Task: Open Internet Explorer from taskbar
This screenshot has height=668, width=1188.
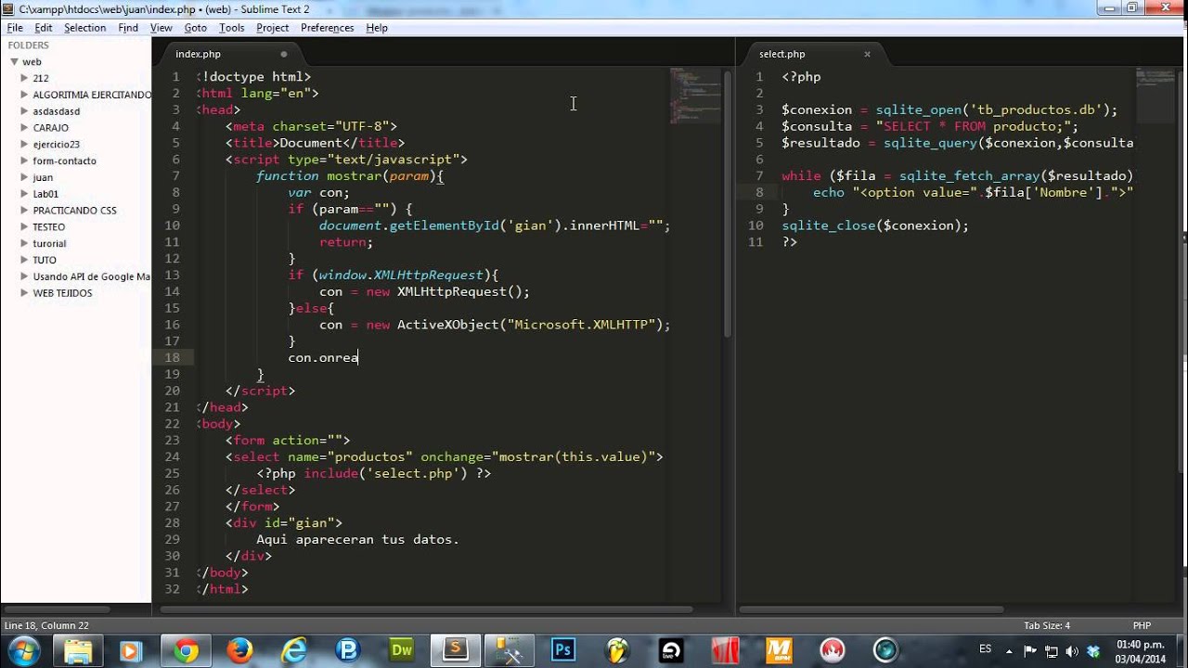Action: 293,649
